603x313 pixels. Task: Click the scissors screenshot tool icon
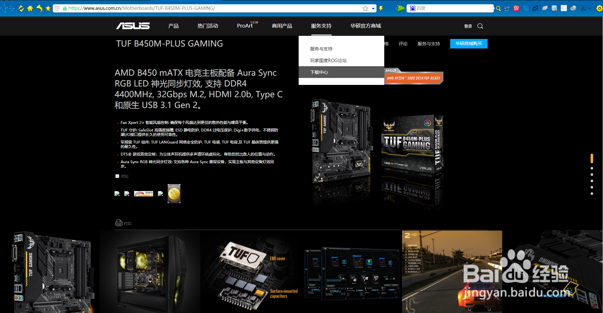583,9
